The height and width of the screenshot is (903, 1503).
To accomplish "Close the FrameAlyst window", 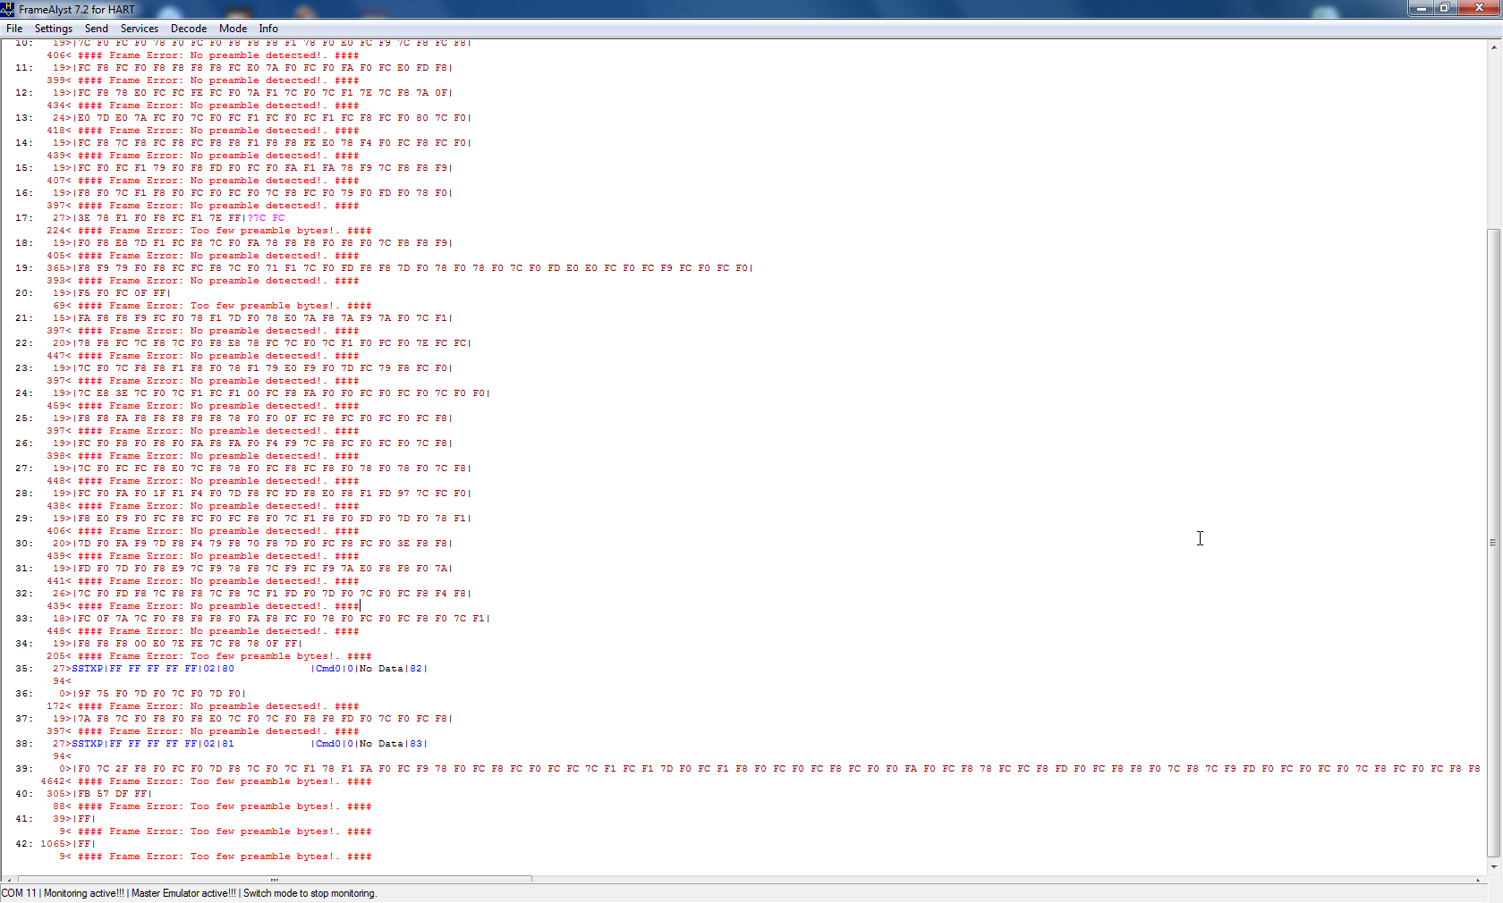I will [1479, 8].
